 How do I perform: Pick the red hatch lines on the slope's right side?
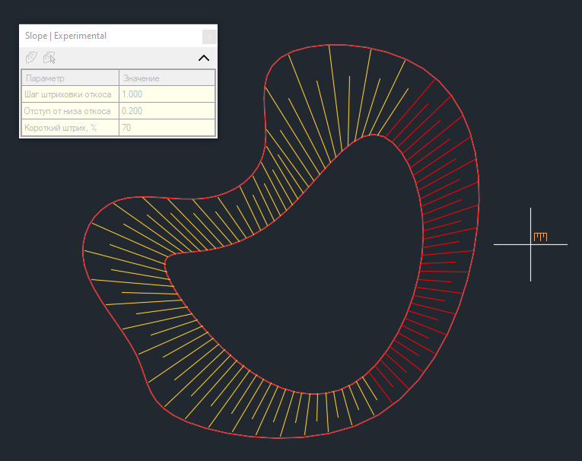click(445, 228)
